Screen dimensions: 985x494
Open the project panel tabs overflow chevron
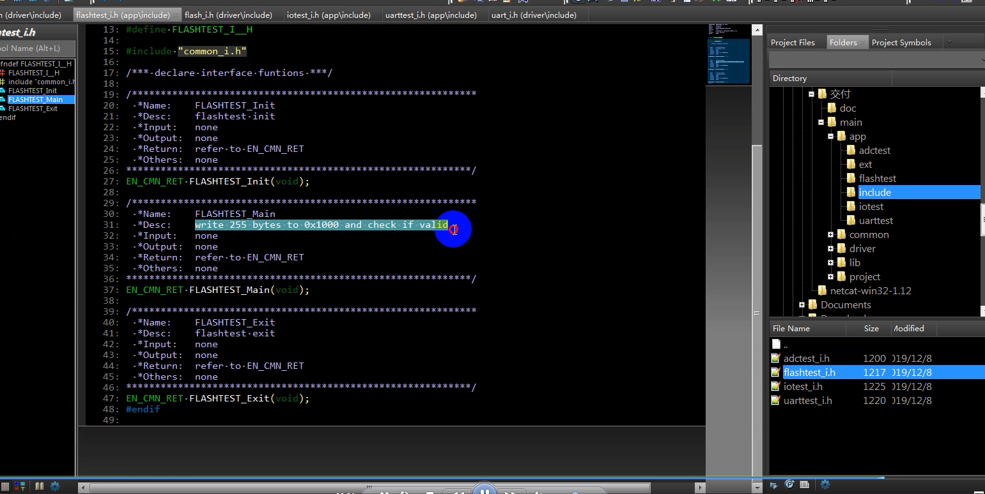[949, 42]
